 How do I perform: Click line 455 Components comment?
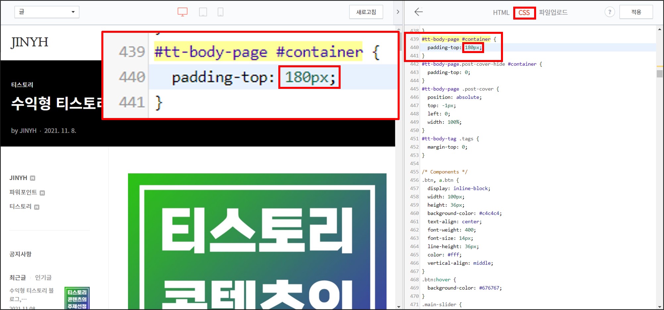click(x=444, y=172)
